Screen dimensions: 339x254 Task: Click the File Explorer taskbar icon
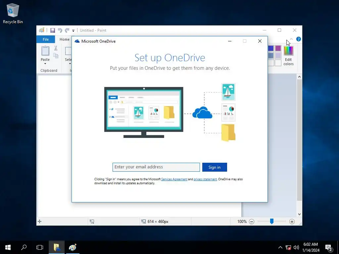coord(57,247)
